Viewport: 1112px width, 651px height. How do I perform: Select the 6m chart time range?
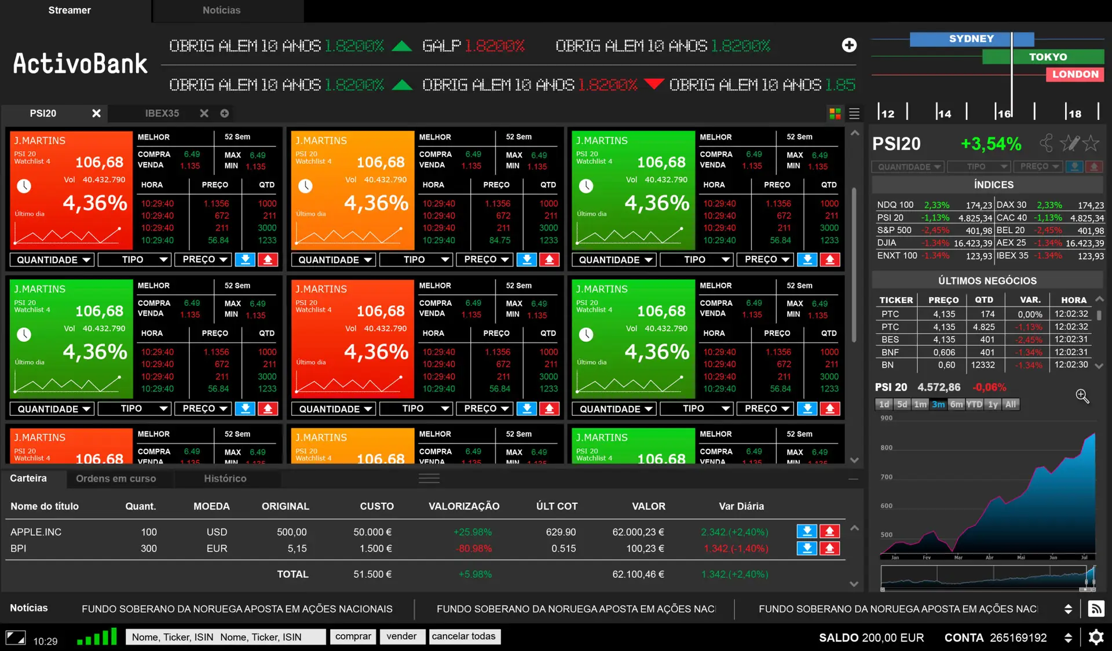956,404
